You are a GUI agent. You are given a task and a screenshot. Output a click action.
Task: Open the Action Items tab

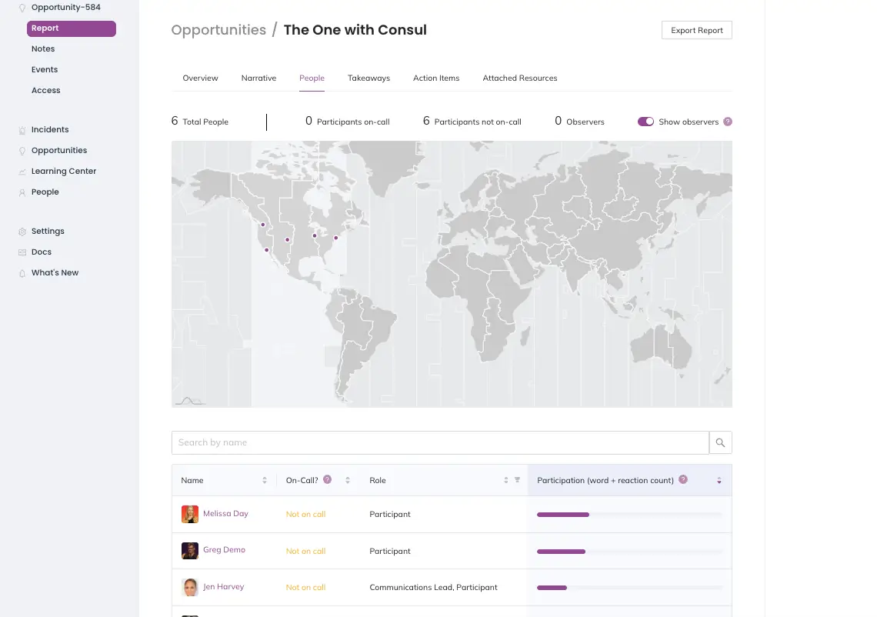[436, 78]
